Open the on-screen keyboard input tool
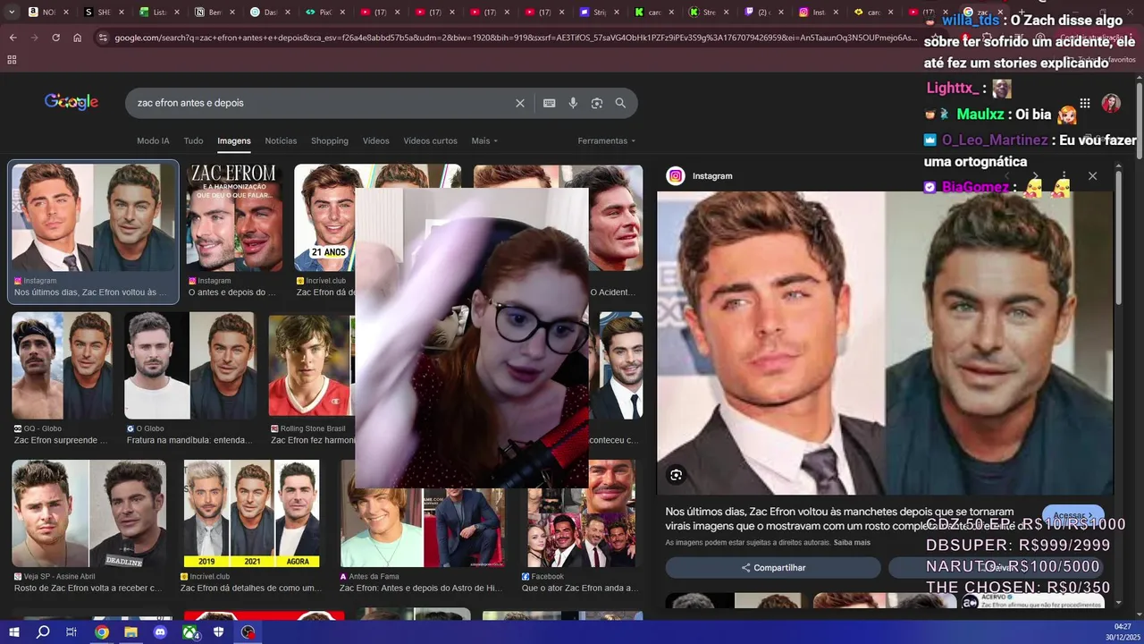1144x644 pixels. click(549, 103)
